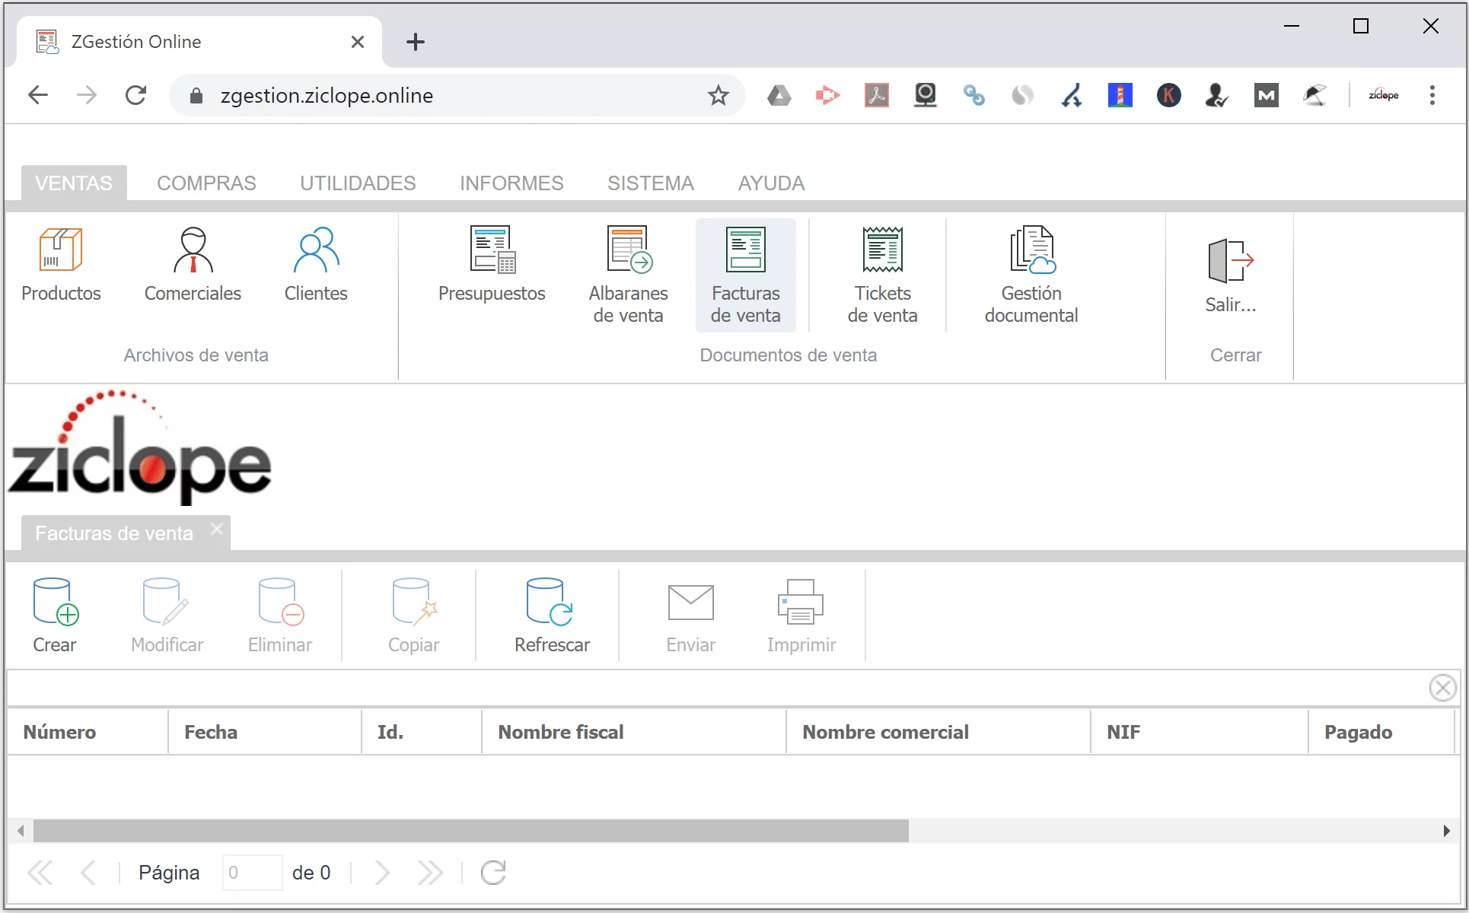Open a new browser tab
This screenshot has width=1469, height=913.
click(x=415, y=42)
